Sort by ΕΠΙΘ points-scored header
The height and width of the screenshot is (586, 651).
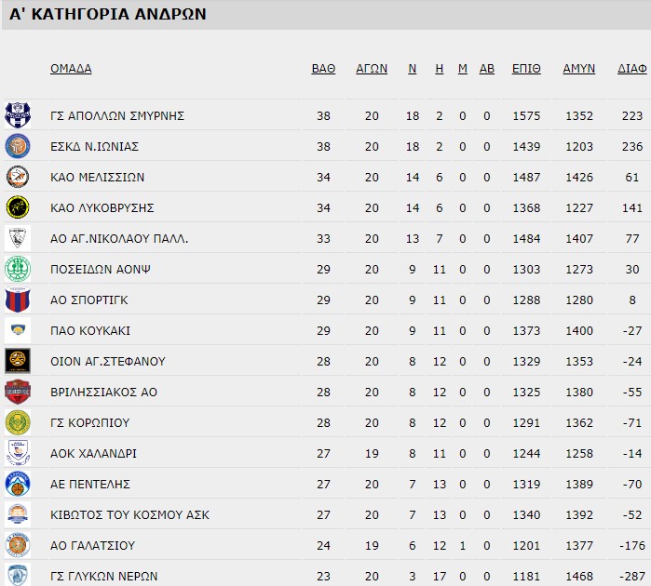pos(526,69)
